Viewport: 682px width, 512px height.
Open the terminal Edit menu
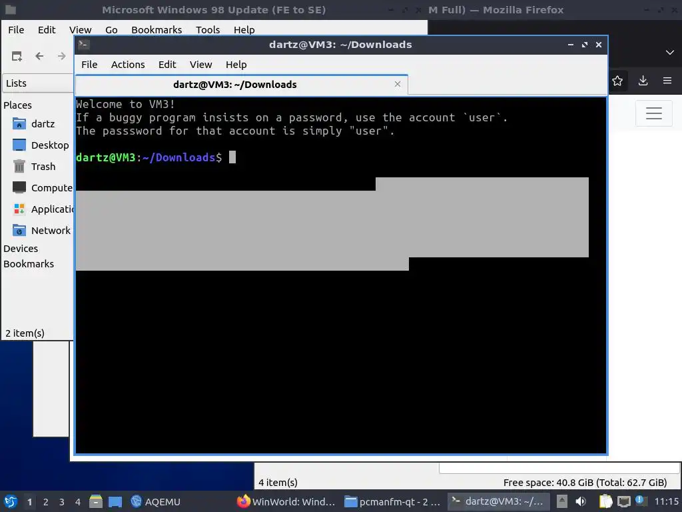(167, 65)
